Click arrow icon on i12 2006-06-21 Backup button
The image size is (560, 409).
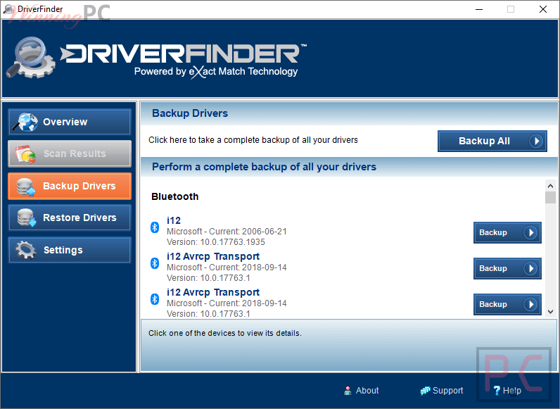coord(530,232)
